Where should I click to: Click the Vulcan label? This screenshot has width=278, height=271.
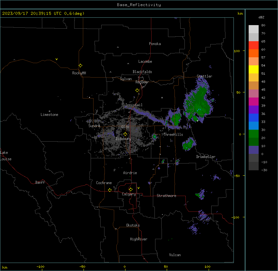click(175, 255)
